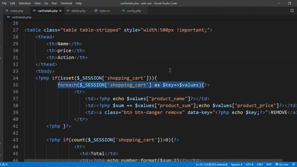The width and height of the screenshot is (297, 167).
Task: Restore the window with title bar button
Action: pos(290,3)
